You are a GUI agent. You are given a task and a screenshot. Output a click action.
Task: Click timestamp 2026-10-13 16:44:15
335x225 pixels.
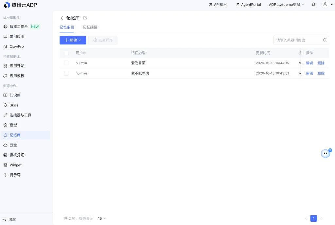click(x=273, y=63)
